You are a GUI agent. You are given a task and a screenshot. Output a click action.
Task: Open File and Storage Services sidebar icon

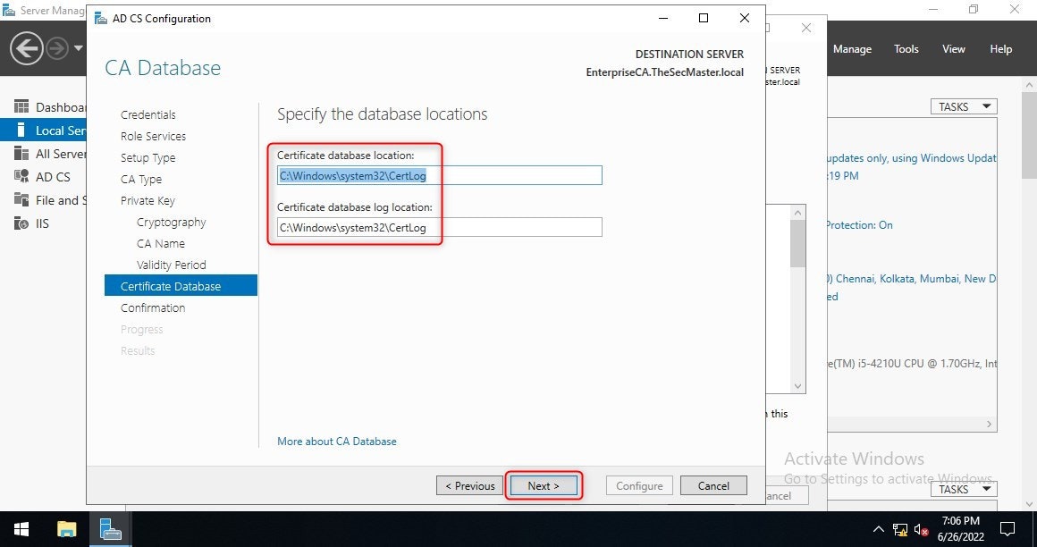pos(21,199)
